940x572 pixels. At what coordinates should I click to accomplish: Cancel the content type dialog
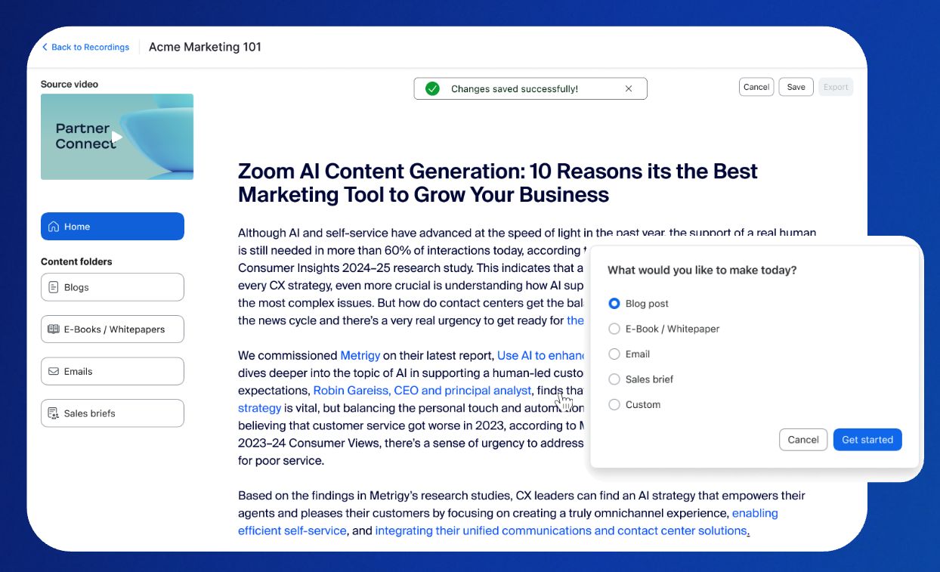point(803,440)
